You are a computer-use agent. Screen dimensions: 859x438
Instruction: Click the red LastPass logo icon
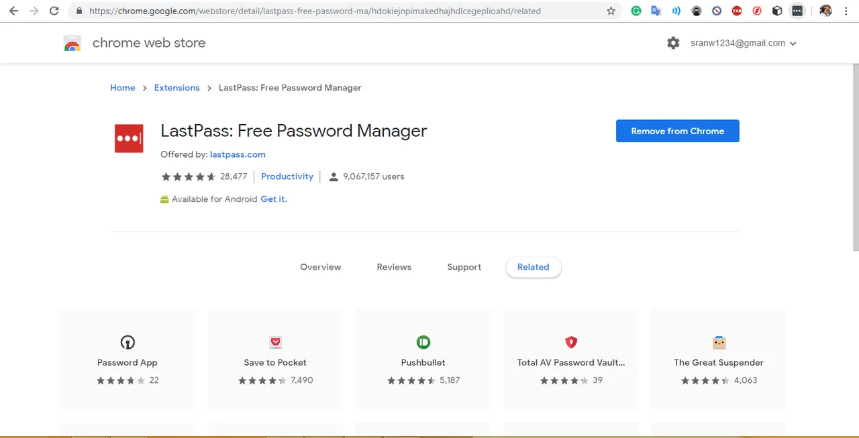(129, 138)
